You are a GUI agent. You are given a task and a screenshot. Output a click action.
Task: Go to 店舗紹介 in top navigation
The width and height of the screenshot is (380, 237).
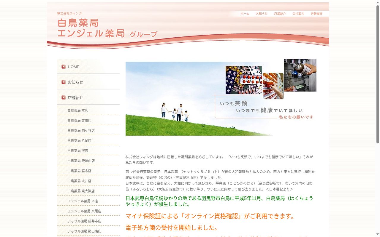coord(280,14)
